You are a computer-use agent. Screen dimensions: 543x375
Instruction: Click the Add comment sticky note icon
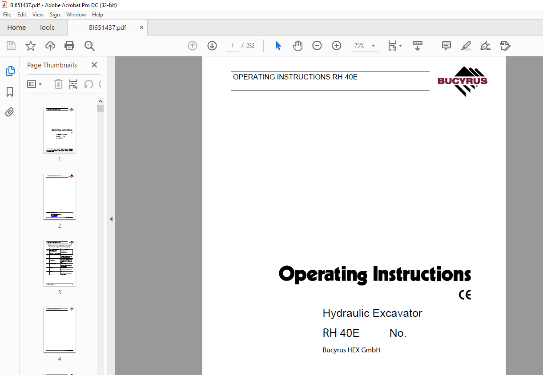click(x=446, y=46)
